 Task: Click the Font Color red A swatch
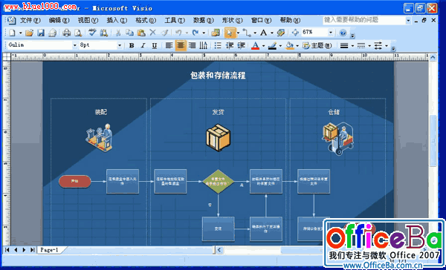point(255,45)
